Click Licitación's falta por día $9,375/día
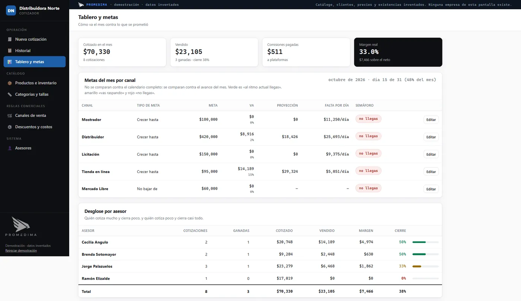 click(338, 154)
